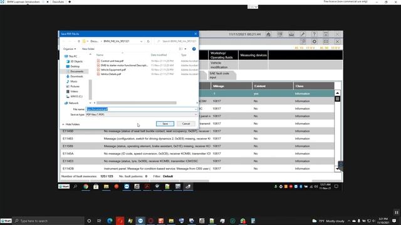Click the horizontal scrollbar in the file list
The height and width of the screenshot is (225, 401).
(137, 102)
